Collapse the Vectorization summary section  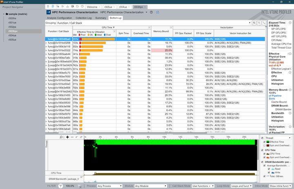point(290,127)
